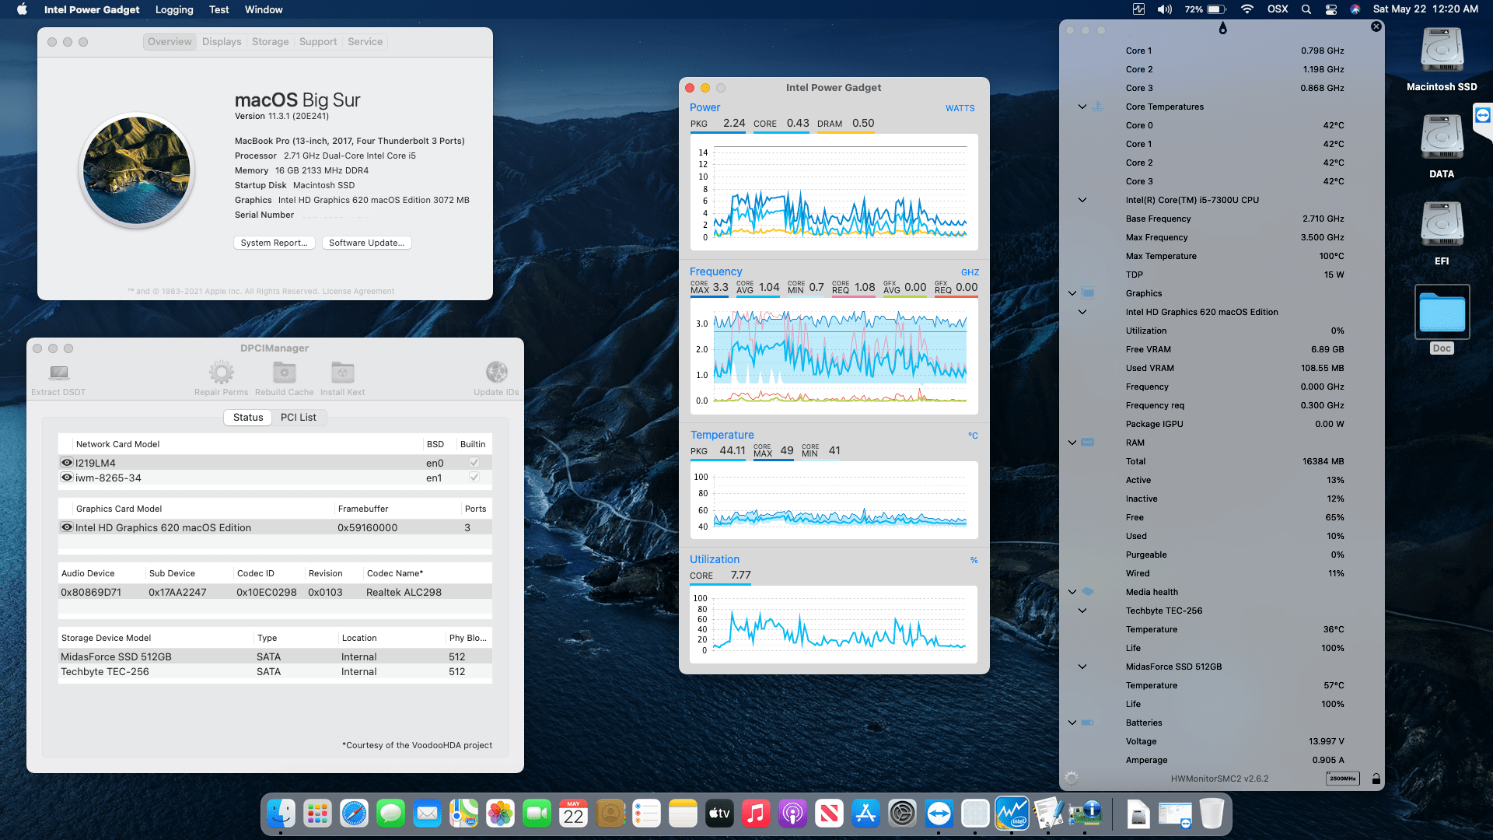This screenshot has width=1493, height=840.
Task: Collapse Techbyte TEC-256 subsection
Action: click(x=1082, y=611)
